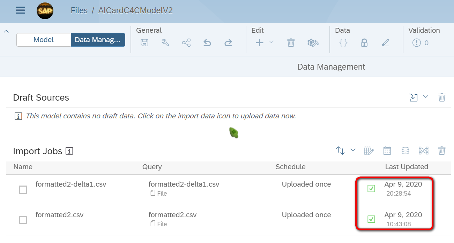454x243 pixels.
Task: Click formatted2.csv in the Name column
Action: tap(60, 215)
